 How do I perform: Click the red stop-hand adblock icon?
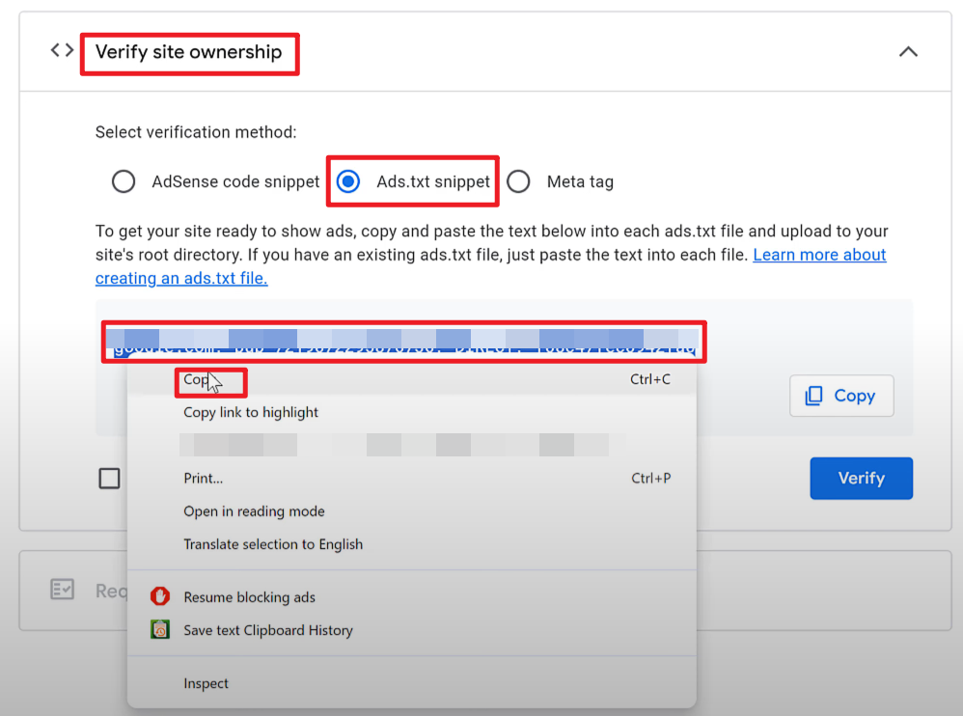click(160, 596)
